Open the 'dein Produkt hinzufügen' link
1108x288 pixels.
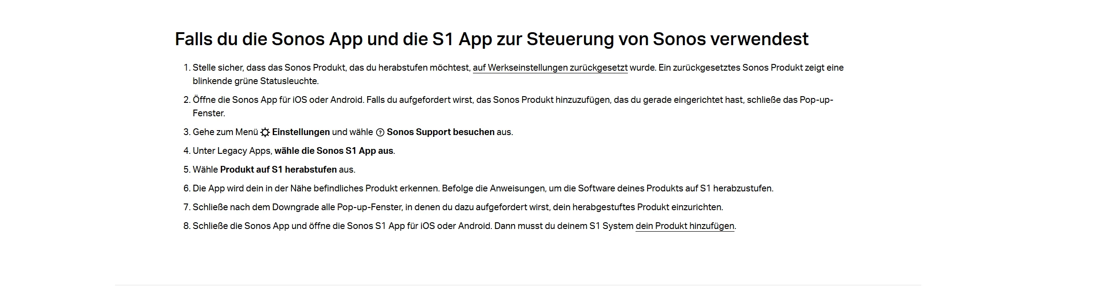tap(685, 226)
